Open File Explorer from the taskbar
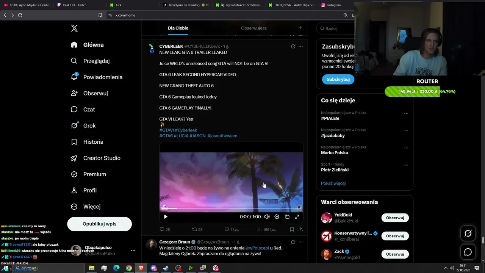Screen dimensions: 485x273 click(92, 268)
